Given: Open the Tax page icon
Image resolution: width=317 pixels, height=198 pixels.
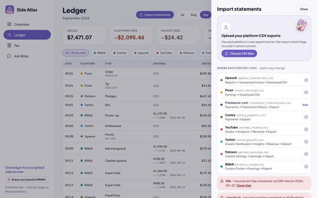Looking at the screenshot, I should [9, 45].
